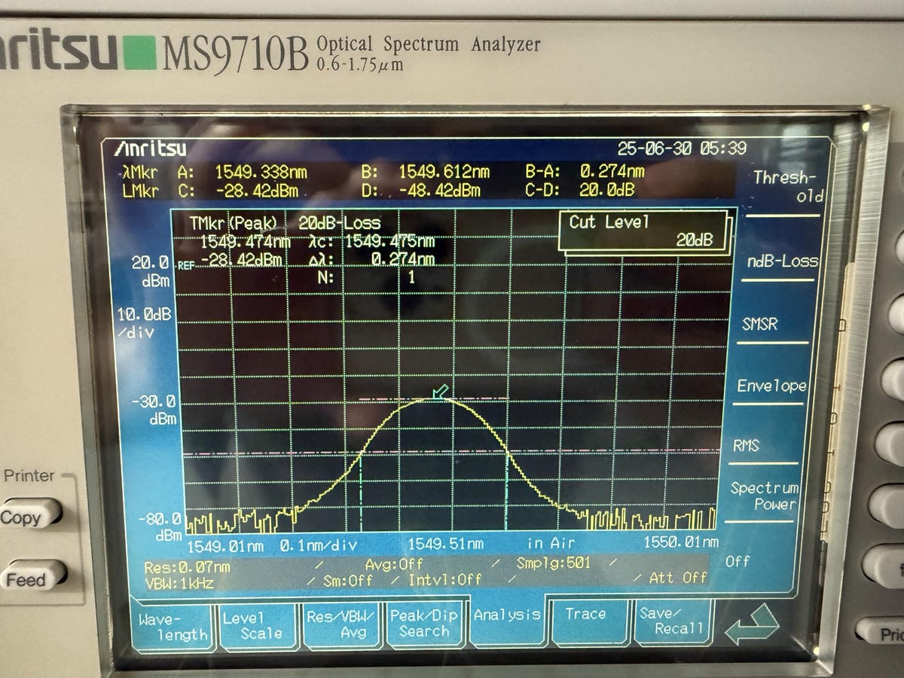Viewport: 904px width, 678px height.
Task: Click the Res:0.07nm setting text
Action: pyautogui.click(x=187, y=567)
